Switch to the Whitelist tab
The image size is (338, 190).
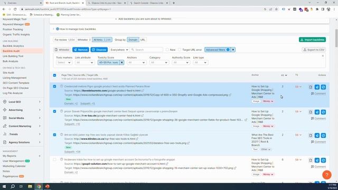84,40
